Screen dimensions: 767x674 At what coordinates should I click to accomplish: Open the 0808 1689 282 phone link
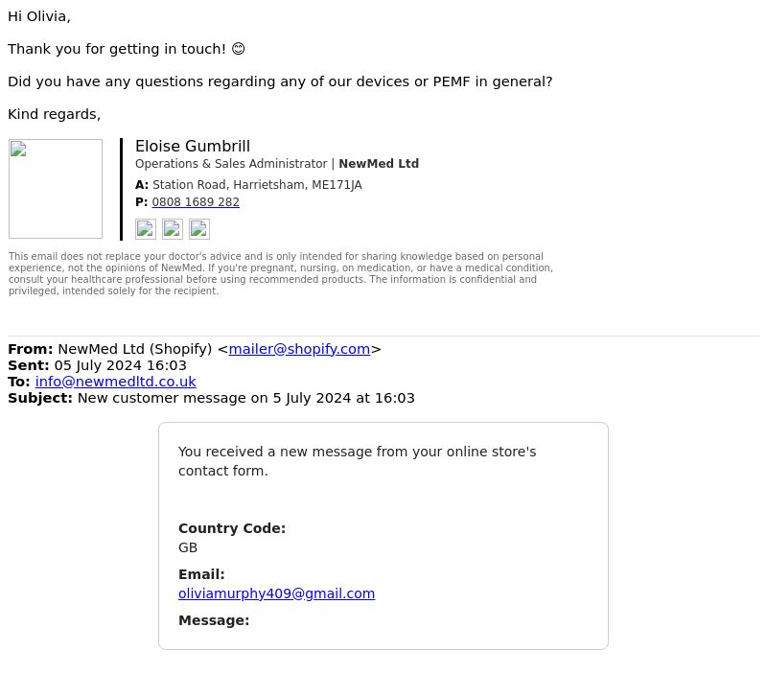196,202
